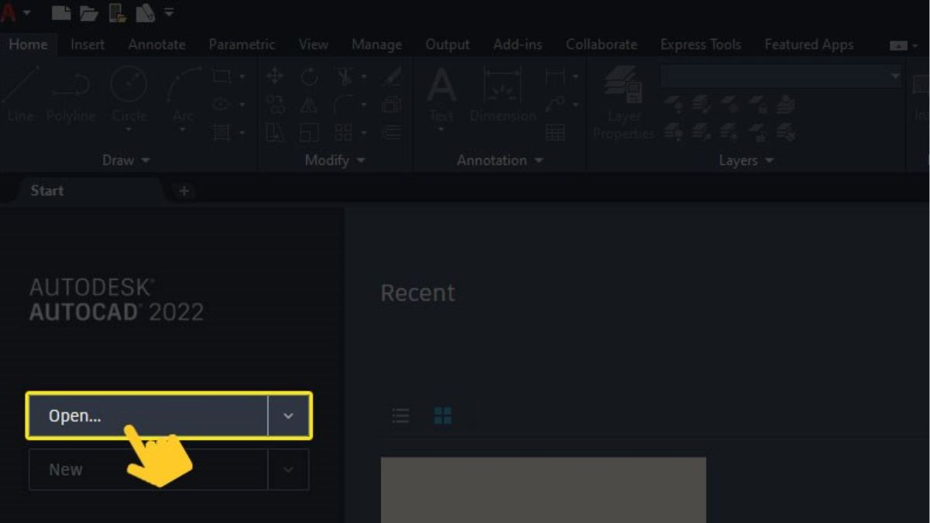Expand the Modify panel

point(336,160)
